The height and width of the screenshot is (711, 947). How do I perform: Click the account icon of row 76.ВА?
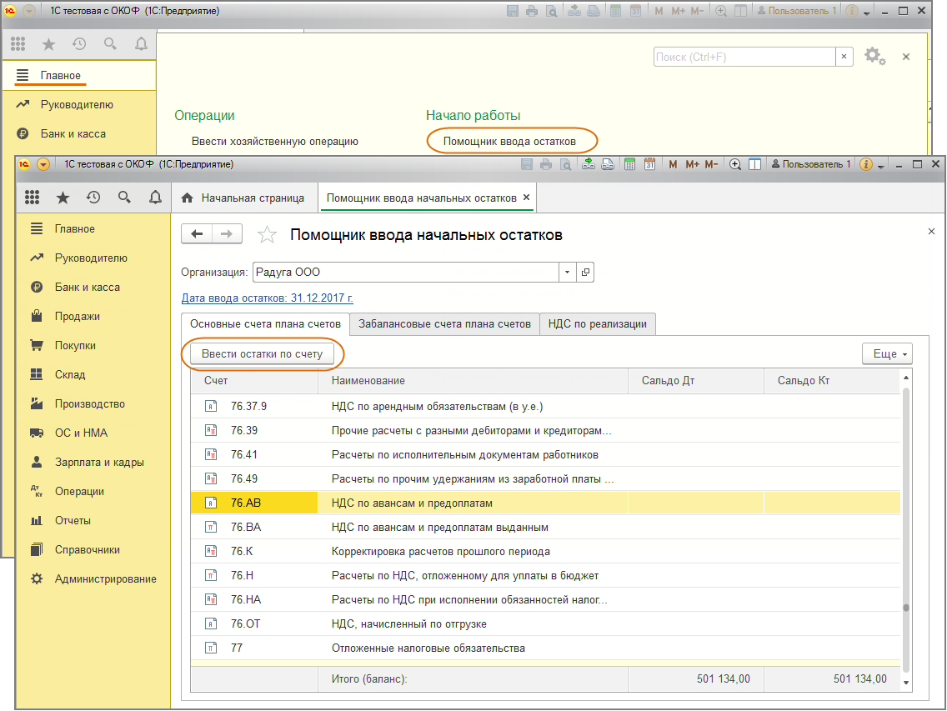coord(211,528)
